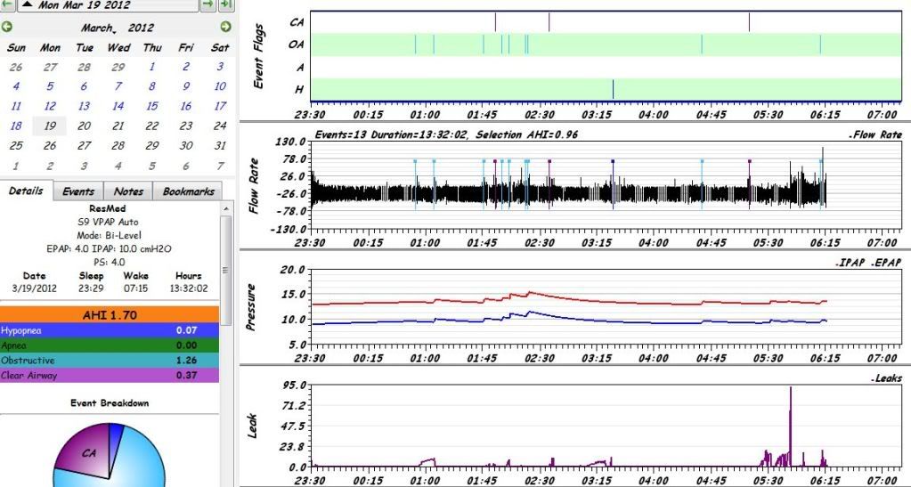Image resolution: width=911 pixels, height=487 pixels.
Task: Click the last CA flag near 05:15
Action: pyautogui.click(x=749, y=22)
